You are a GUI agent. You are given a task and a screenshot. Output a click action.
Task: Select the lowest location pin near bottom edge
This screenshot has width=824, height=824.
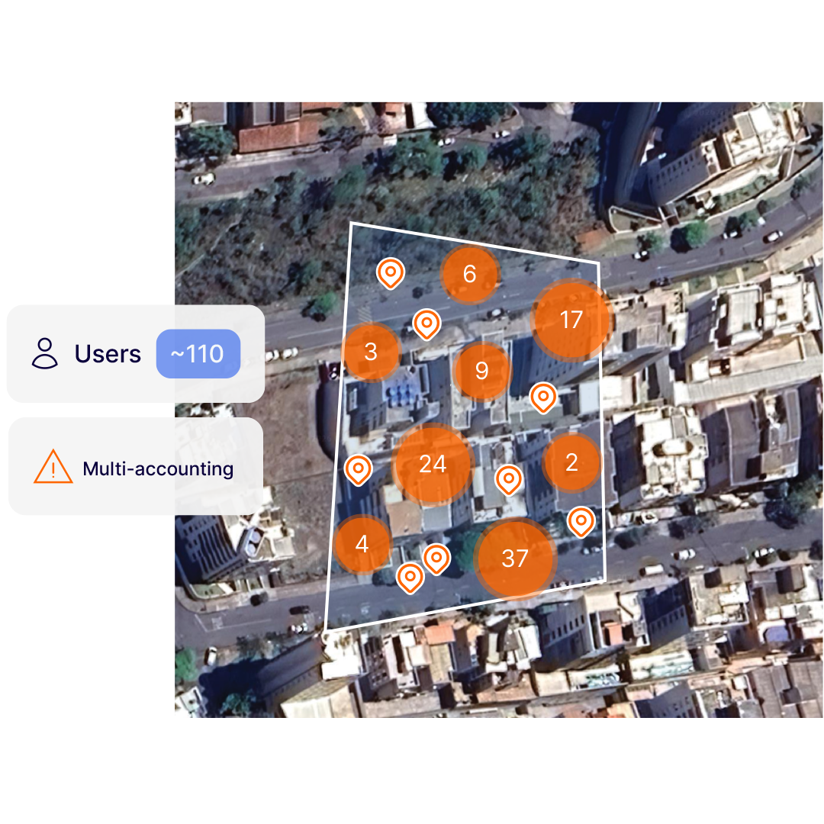pos(410,578)
